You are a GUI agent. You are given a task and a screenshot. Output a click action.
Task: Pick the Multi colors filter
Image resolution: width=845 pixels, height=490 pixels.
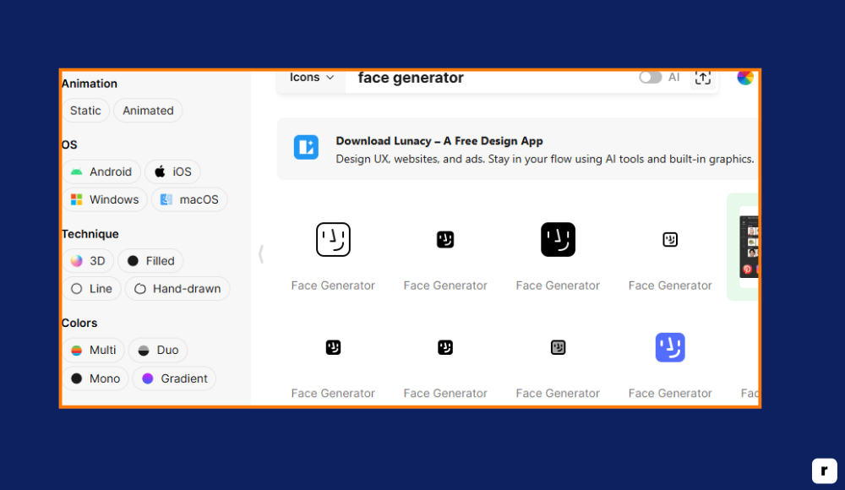pyautogui.click(x=93, y=350)
